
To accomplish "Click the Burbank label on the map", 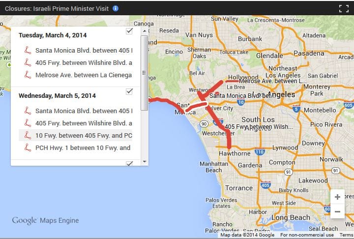I will [250, 39].
